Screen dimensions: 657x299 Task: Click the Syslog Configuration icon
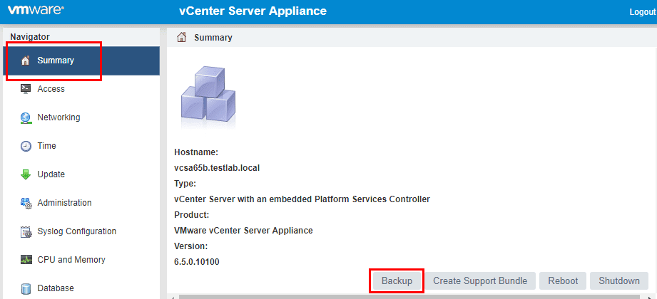click(x=26, y=231)
